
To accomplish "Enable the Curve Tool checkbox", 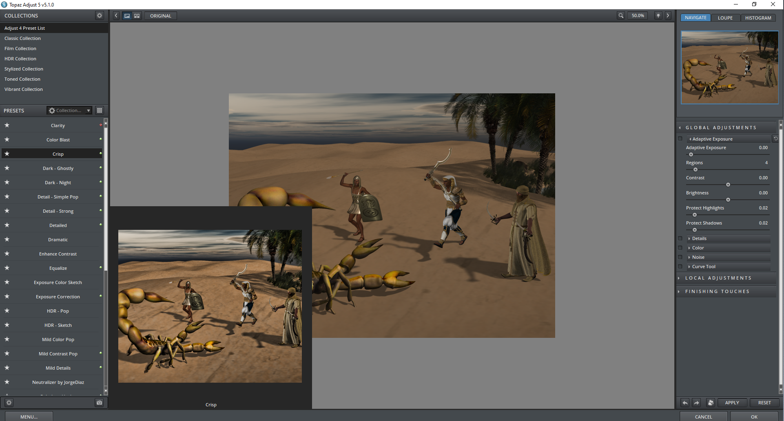I will [680, 267].
